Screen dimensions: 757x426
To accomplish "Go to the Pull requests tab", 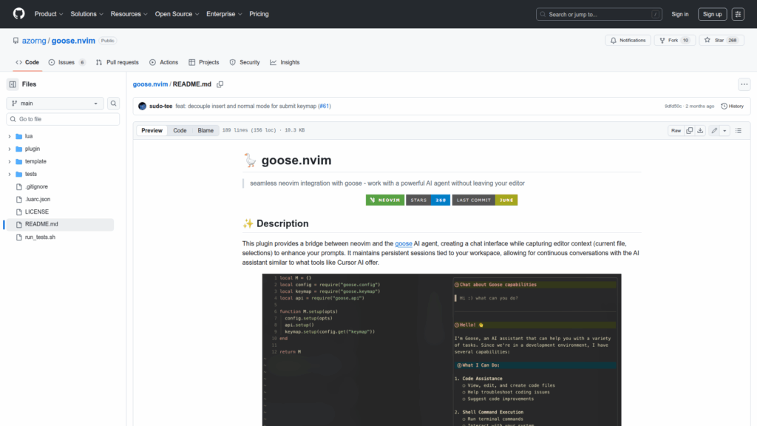I will pos(117,62).
